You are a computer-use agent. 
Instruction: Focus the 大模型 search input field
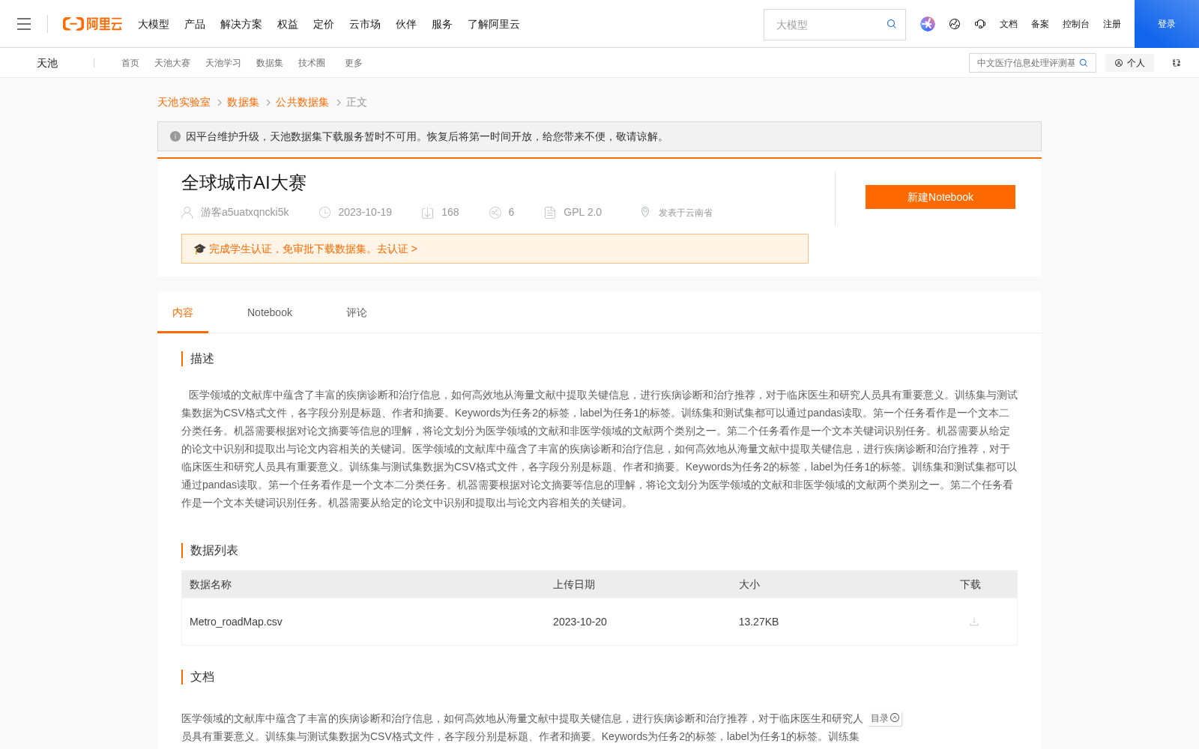click(x=824, y=25)
